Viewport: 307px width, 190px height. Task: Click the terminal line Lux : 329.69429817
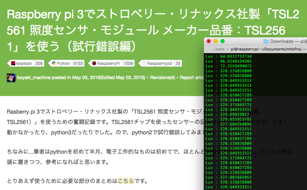[227, 114]
